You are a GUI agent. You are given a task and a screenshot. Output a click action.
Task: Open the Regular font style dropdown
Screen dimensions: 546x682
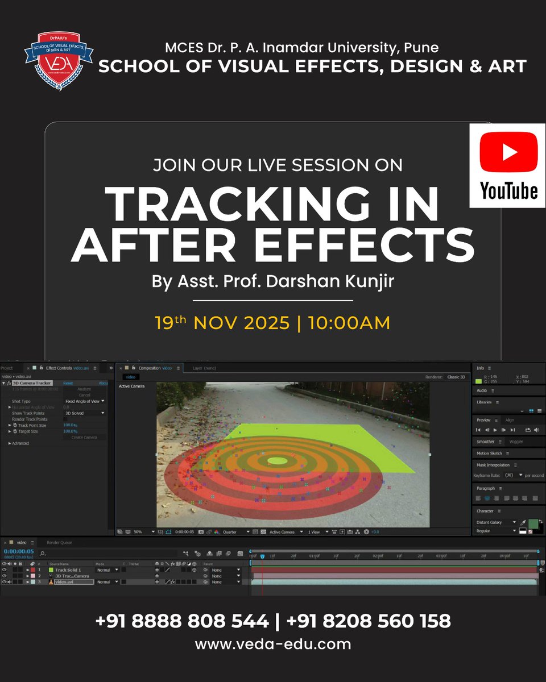tap(496, 531)
